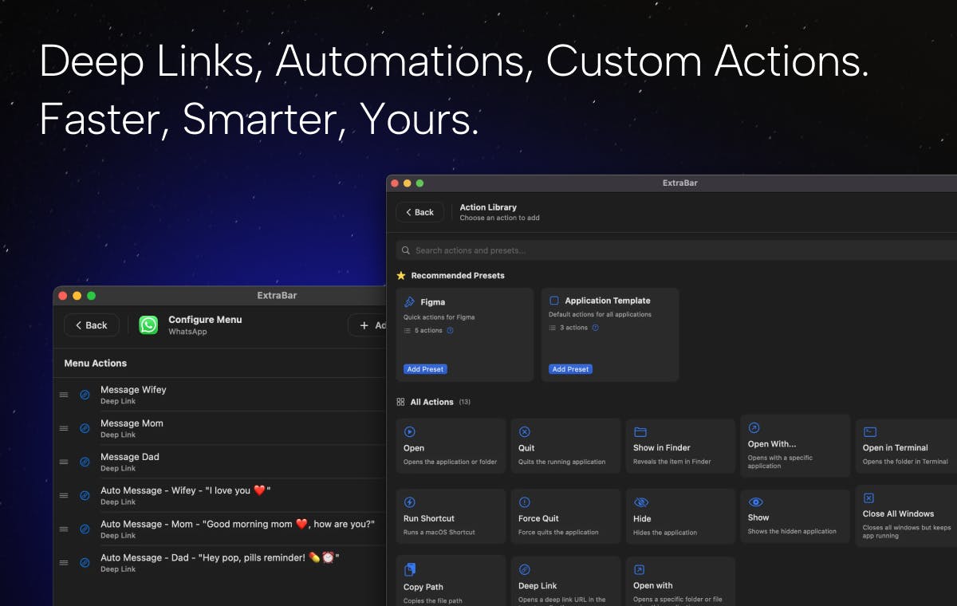Open the info icon beside Figma 5 actions
The width and height of the screenshot is (957, 606).
point(450,330)
